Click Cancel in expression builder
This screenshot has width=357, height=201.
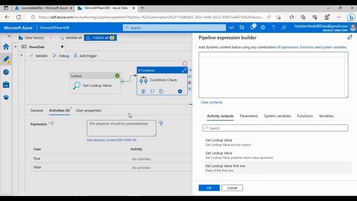(x=232, y=188)
